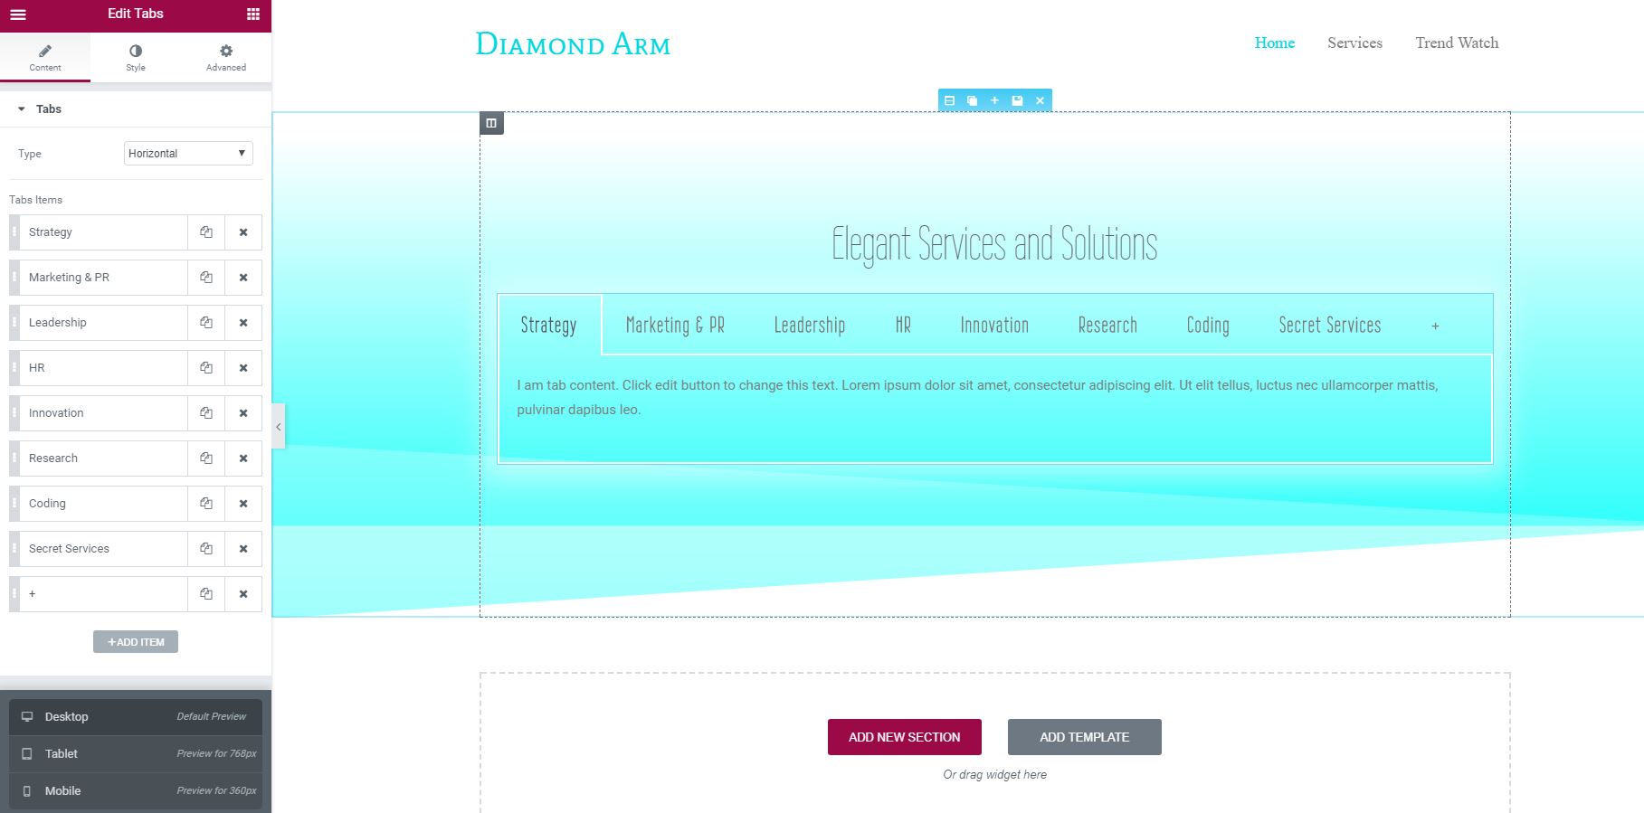Add section using toolbar plus icon
This screenshot has height=813, width=1644.
[994, 100]
